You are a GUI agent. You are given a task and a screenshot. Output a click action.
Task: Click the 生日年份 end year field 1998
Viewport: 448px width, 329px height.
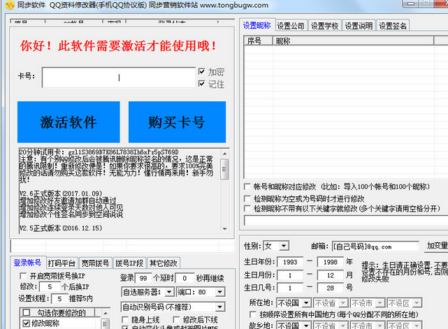pyautogui.click(x=331, y=262)
